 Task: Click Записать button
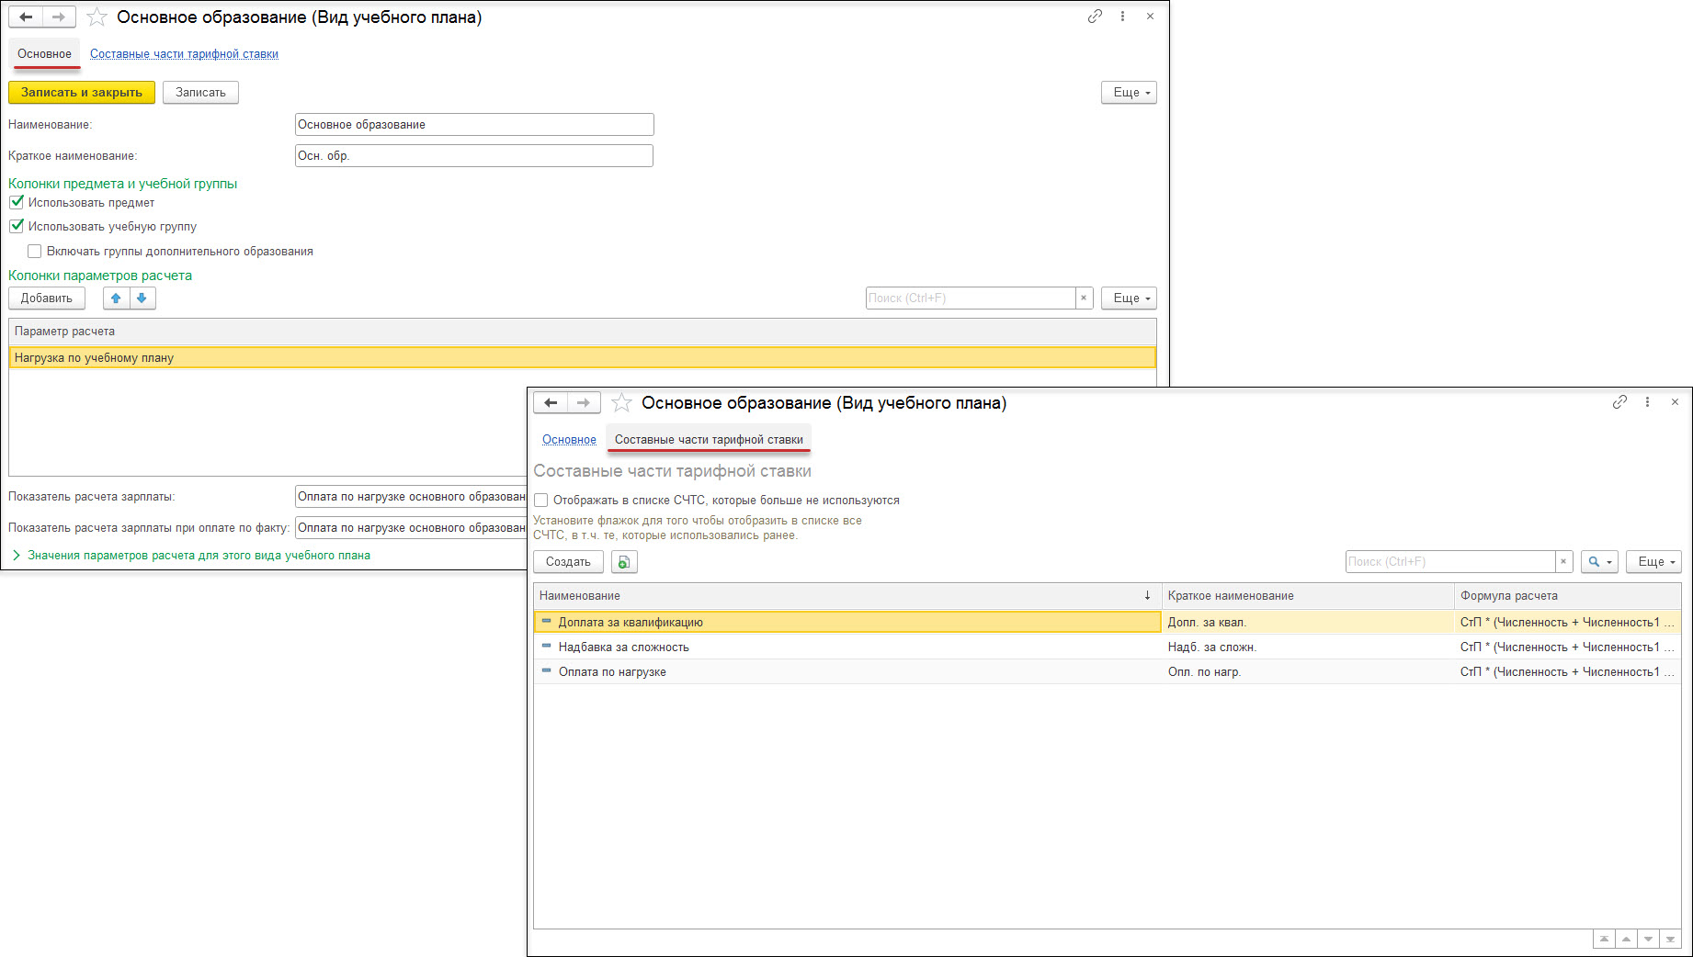200,92
